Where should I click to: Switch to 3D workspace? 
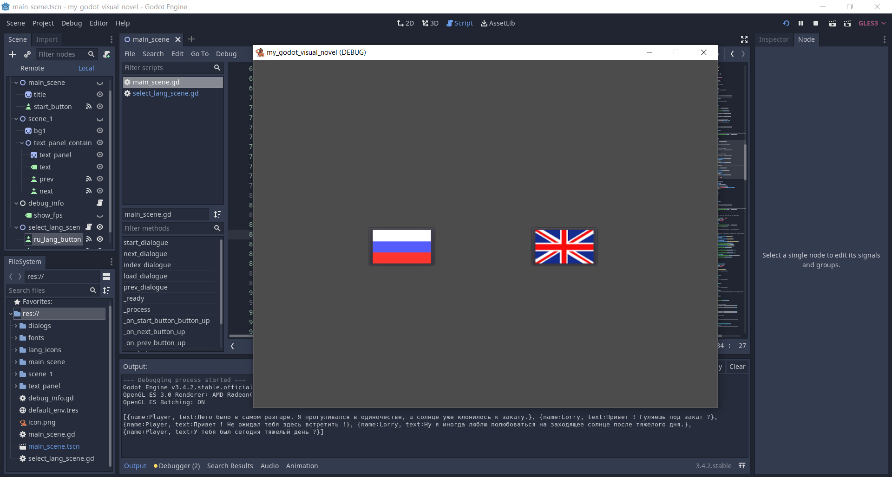pos(430,23)
